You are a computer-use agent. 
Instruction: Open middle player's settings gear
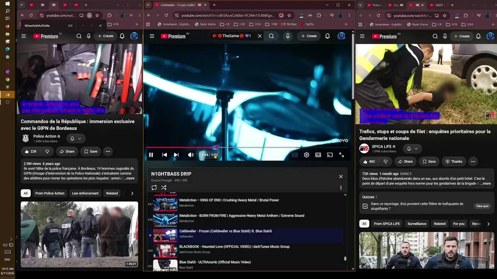pos(306,155)
